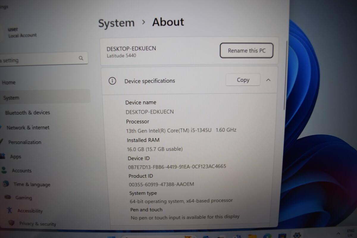Select the Accessibility figure icon
This screenshot has height=238, width=357.
tap(10, 210)
